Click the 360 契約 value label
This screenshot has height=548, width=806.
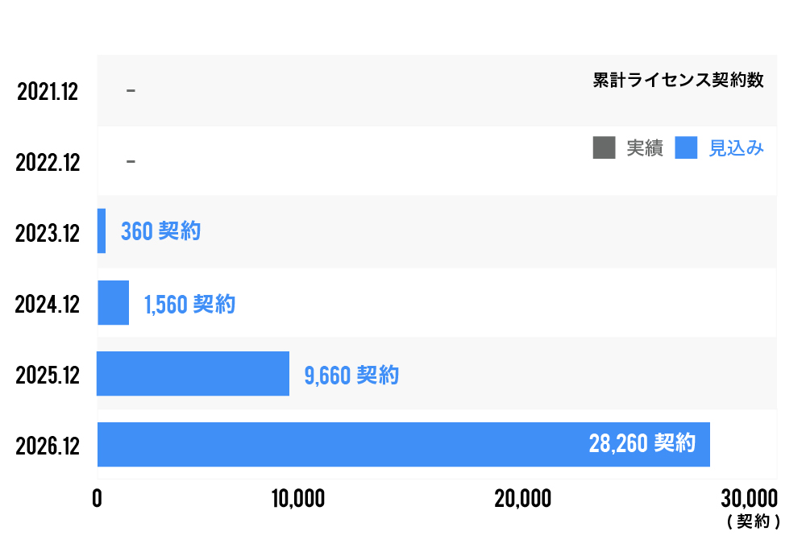point(160,232)
